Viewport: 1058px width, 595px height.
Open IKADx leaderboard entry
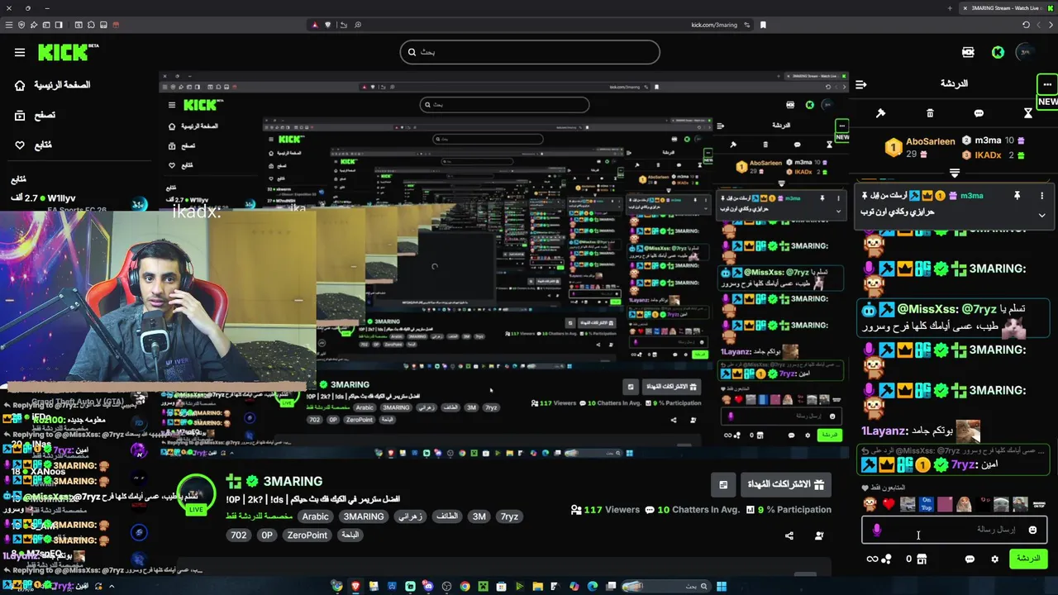tap(994, 155)
